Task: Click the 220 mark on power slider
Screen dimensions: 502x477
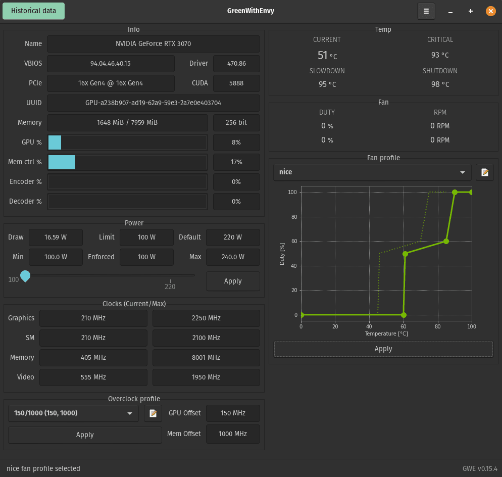Action: (x=170, y=286)
